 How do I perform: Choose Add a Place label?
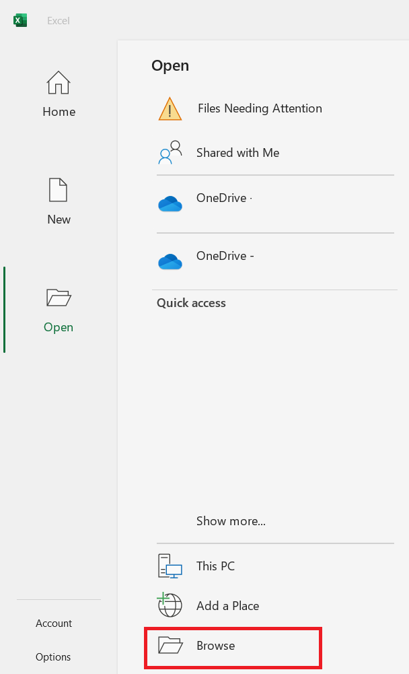(x=227, y=605)
